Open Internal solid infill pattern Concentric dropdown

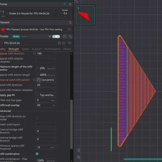click(46, 80)
